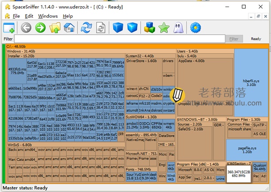Click the unins file block
The width and height of the screenshot is (271, 192).
220,179
